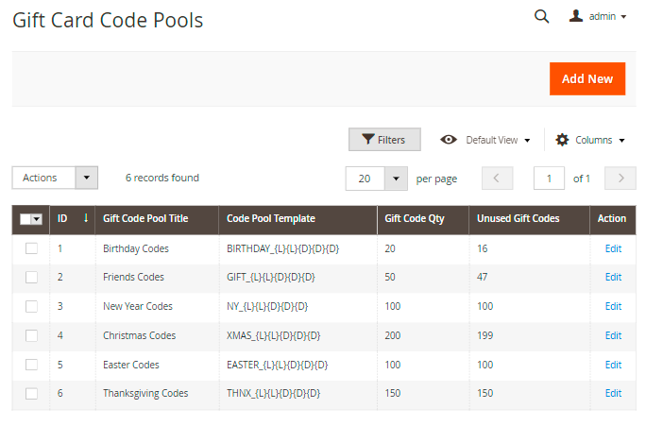
Task: Click the page number input field
Action: point(549,179)
